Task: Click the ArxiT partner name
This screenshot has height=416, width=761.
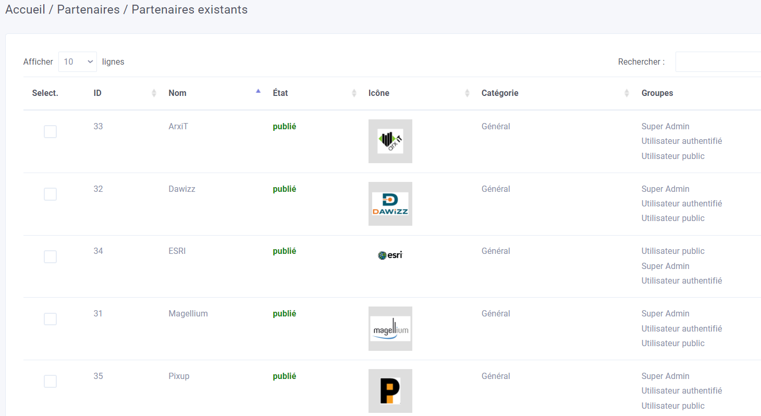Action: click(x=178, y=127)
